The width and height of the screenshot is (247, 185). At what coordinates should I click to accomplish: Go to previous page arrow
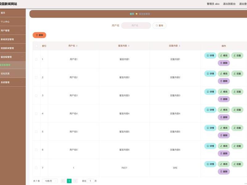63,181
